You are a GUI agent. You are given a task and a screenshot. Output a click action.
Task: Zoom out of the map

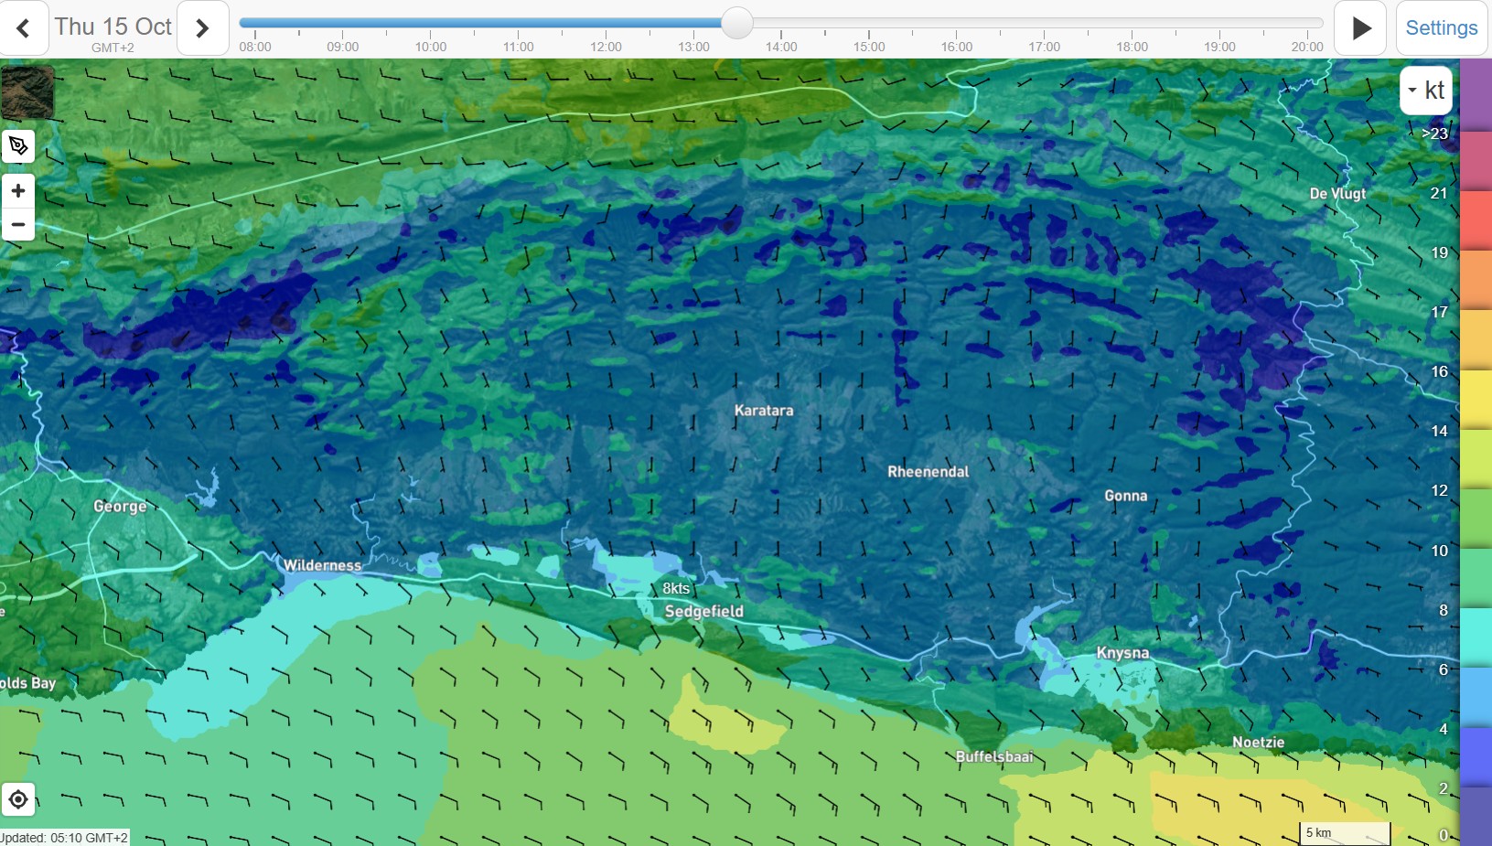tap(18, 224)
